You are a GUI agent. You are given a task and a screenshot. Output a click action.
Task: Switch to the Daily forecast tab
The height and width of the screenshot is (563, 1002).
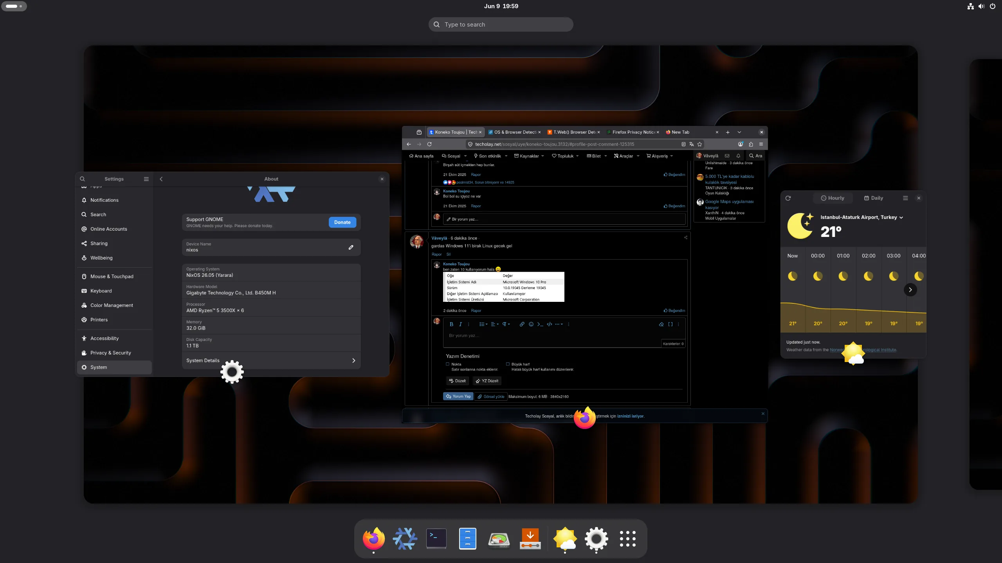click(874, 198)
